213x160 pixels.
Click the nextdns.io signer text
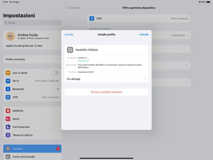[x=82, y=58]
